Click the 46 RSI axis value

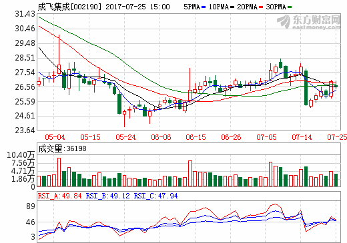[x=31, y=222]
